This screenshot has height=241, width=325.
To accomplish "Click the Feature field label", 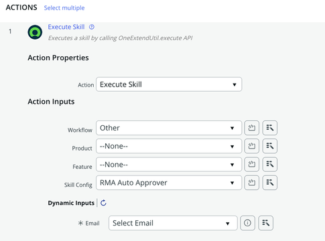I will (82, 167).
